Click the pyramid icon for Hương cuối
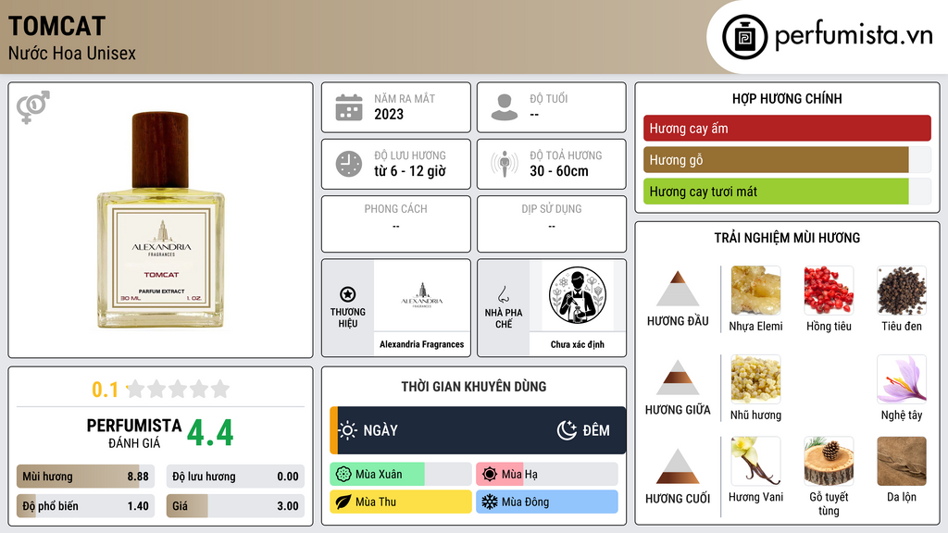 pos(678,466)
